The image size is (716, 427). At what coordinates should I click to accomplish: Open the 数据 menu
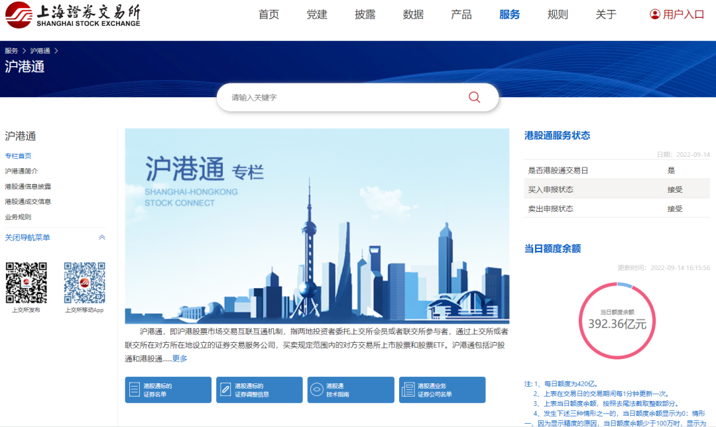[x=413, y=15]
